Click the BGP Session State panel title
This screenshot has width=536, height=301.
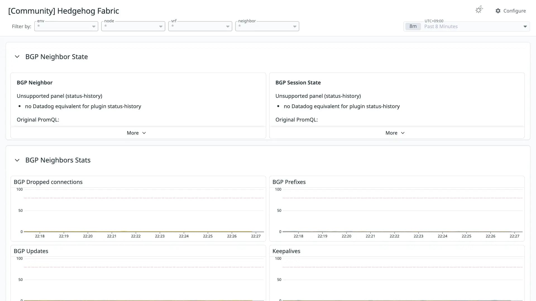(298, 82)
